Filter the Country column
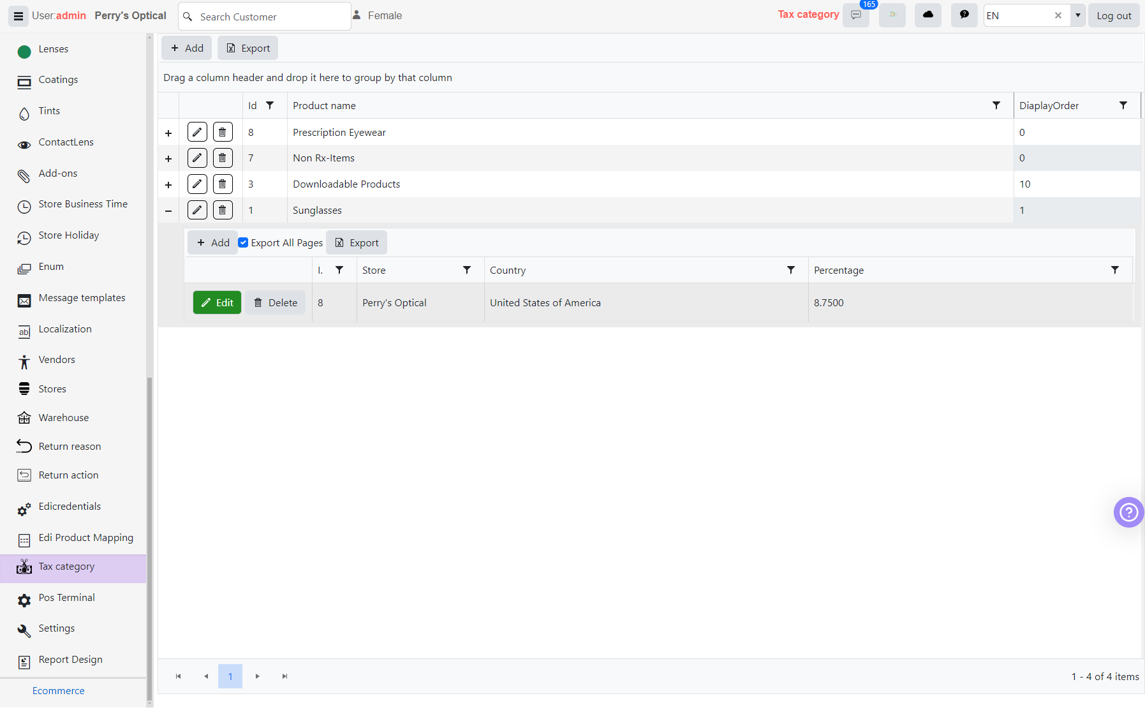1145x719 pixels. [x=791, y=270]
